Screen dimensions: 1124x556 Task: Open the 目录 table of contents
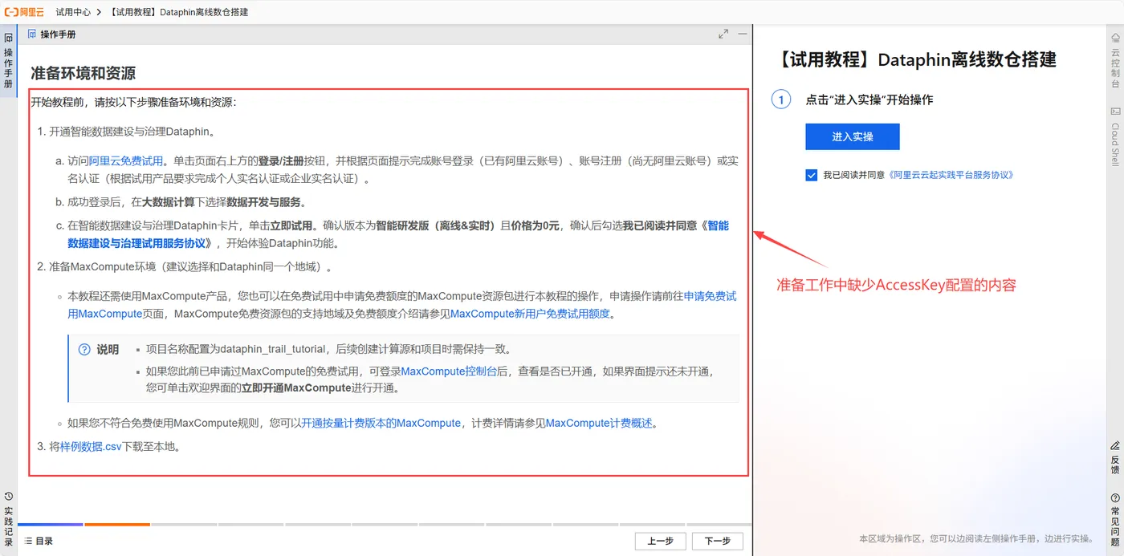39,541
